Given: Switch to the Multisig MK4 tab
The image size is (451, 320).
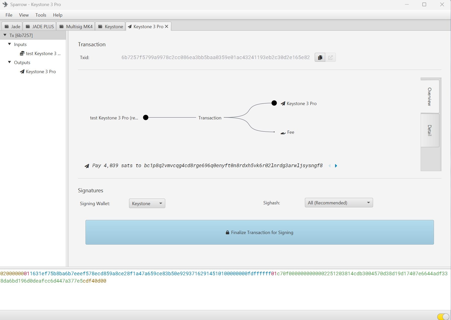Looking at the screenshot, I should click(x=76, y=26).
